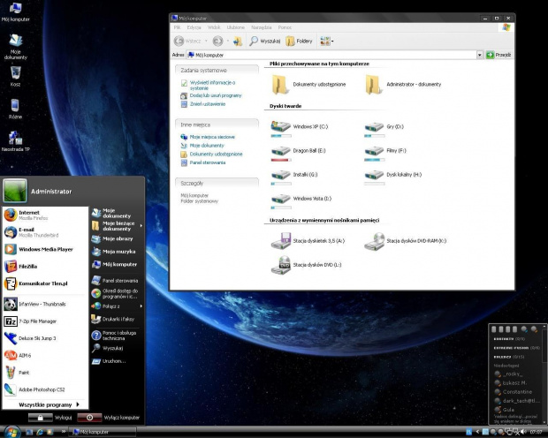Click the Start orb on taskbar

(11, 432)
